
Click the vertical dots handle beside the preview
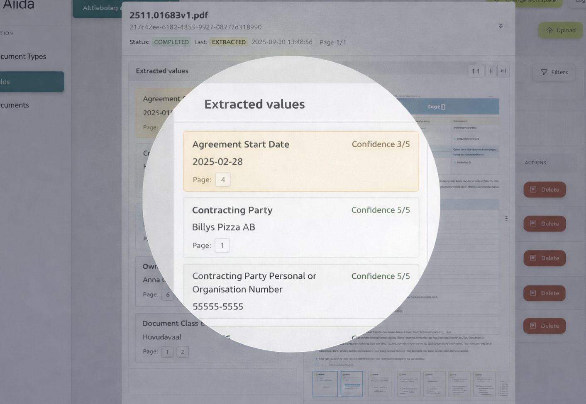[x=506, y=218]
